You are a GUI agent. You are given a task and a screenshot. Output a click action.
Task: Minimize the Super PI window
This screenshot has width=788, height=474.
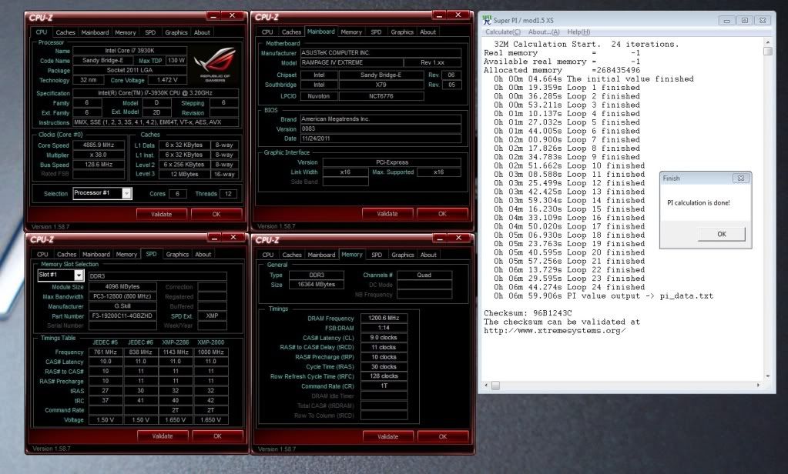tap(726, 21)
